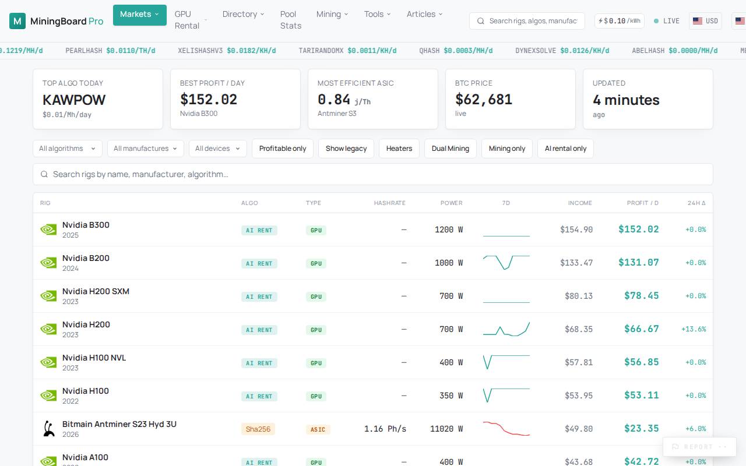The width and height of the screenshot is (746, 466).
Task: Click the Nvidia logo in the H100 2022 row
Action: (48, 396)
